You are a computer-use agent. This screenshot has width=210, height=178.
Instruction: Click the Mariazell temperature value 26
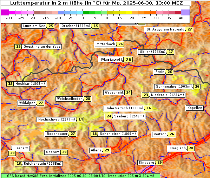click(x=128, y=60)
